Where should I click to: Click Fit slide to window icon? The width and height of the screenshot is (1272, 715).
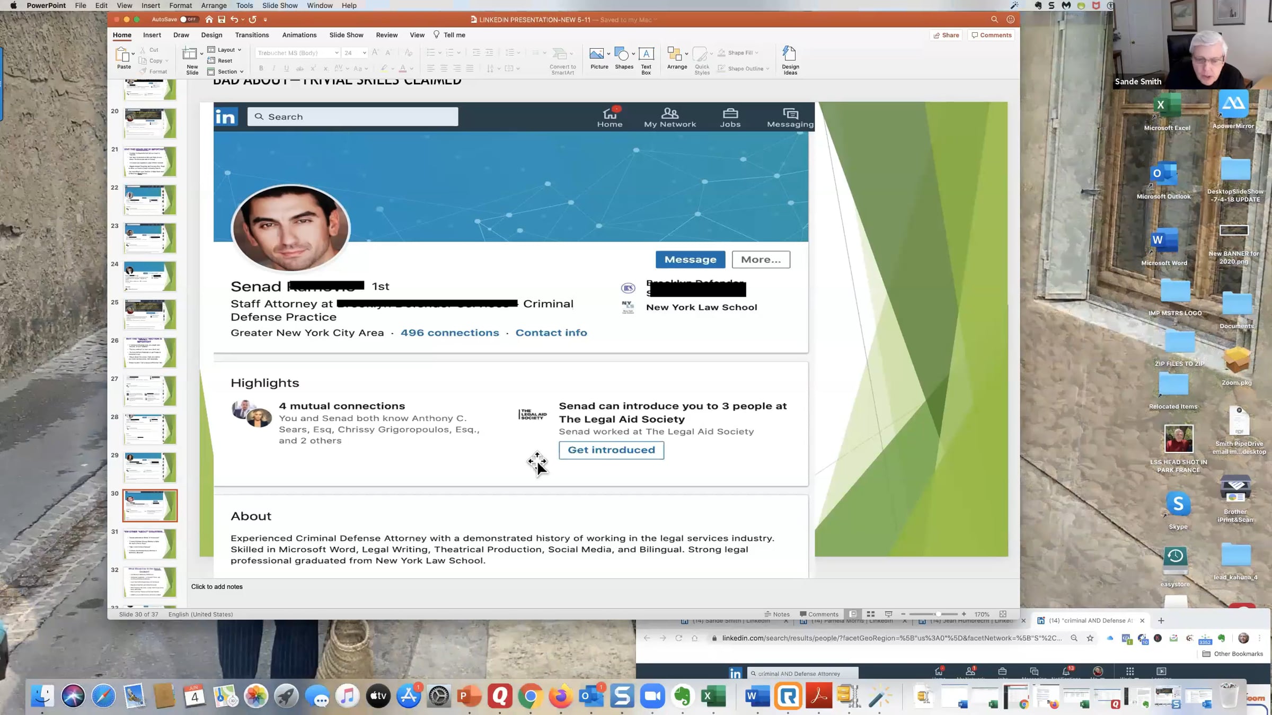(x=1003, y=614)
